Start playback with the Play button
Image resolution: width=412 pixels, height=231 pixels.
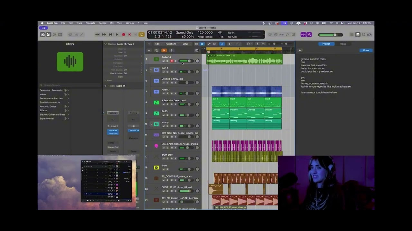coord(117,35)
